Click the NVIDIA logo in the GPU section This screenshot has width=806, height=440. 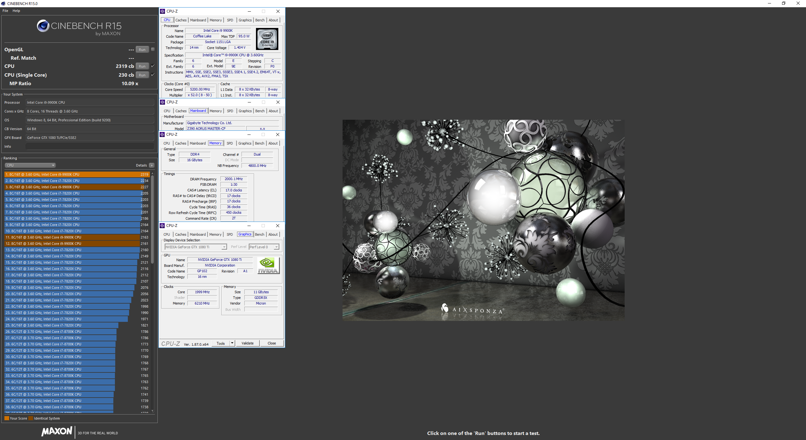268,266
